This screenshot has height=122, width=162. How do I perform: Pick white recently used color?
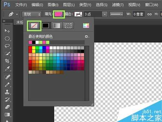[x=37, y=42]
